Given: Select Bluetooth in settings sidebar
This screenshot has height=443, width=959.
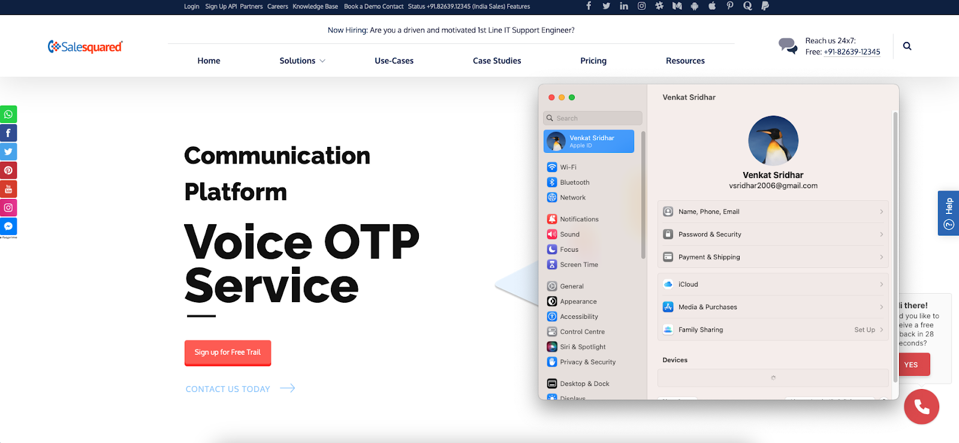Looking at the screenshot, I should (574, 182).
